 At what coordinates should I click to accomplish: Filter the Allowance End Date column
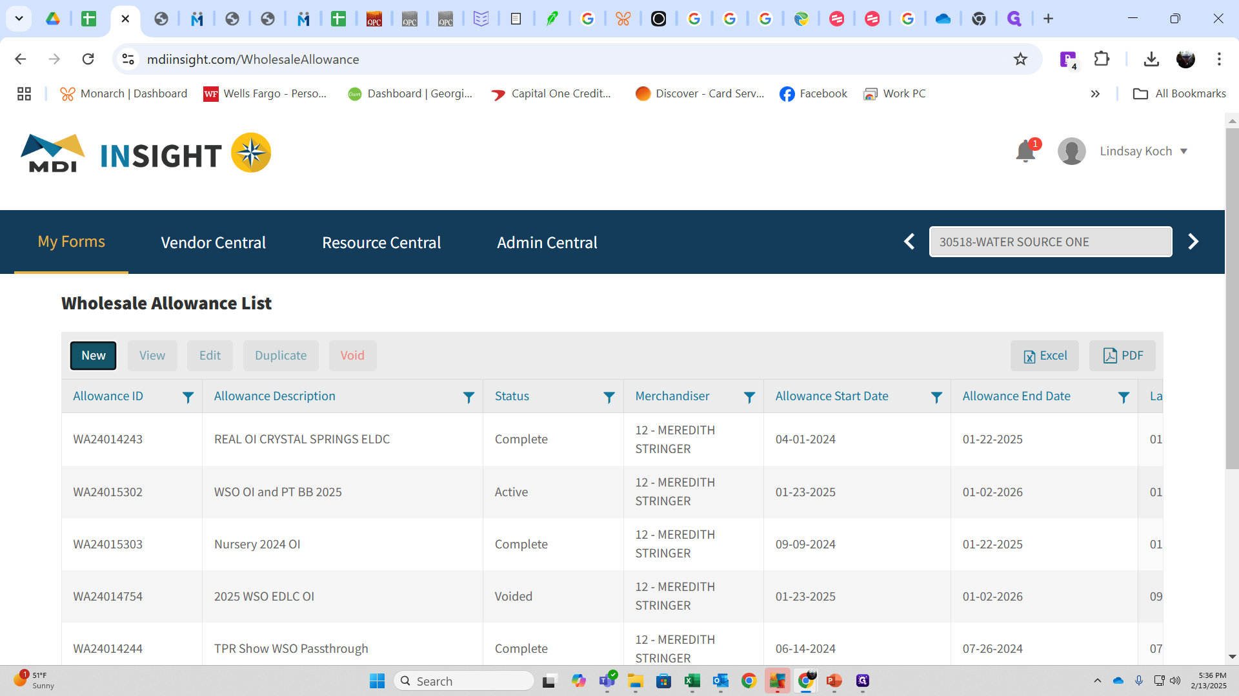click(x=1123, y=398)
